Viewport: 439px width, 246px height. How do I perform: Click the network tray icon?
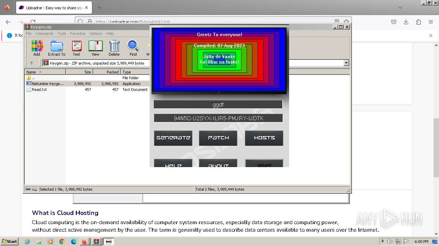398,242
